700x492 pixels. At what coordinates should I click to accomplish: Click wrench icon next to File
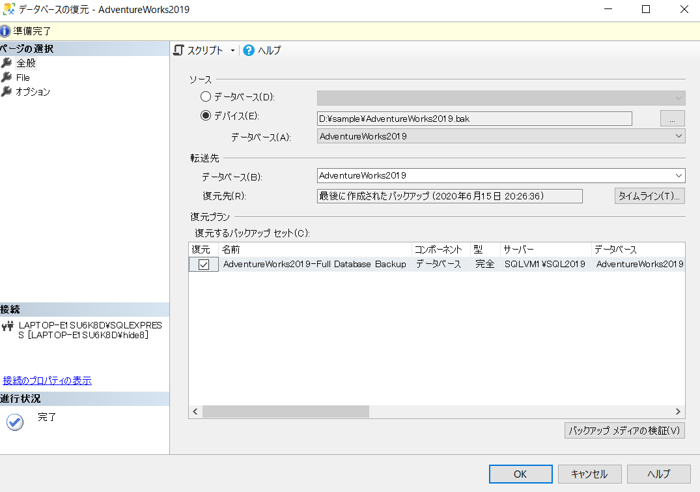7,77
